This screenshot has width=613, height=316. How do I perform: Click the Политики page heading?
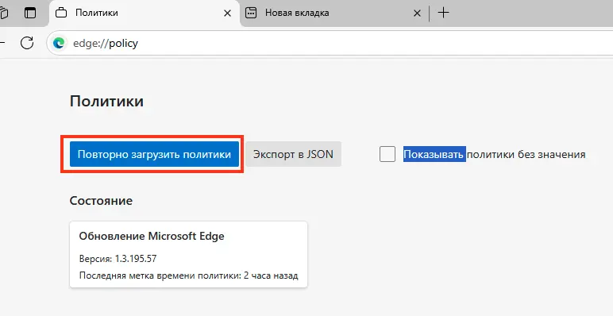106,102
